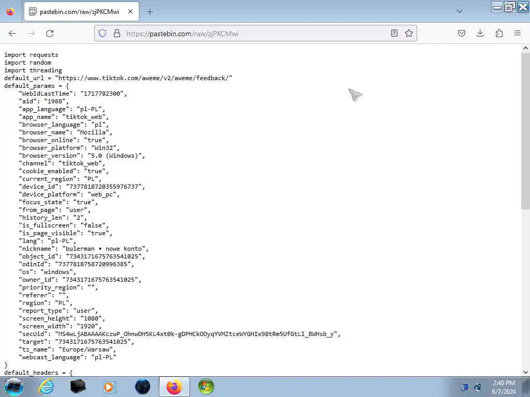Open a new tab with plus
This screenshot has width=530, height=397.
150,12
